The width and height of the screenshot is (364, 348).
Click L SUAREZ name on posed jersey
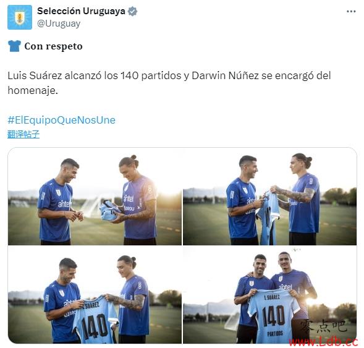272,297
